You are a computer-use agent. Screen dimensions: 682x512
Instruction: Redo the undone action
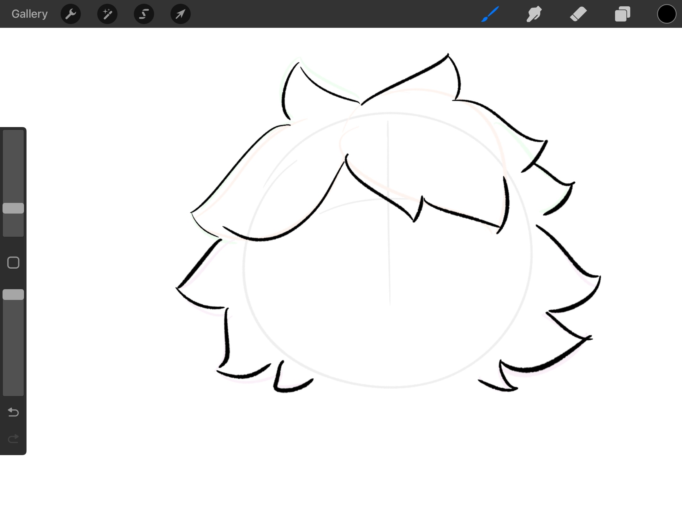click(13, 439)
